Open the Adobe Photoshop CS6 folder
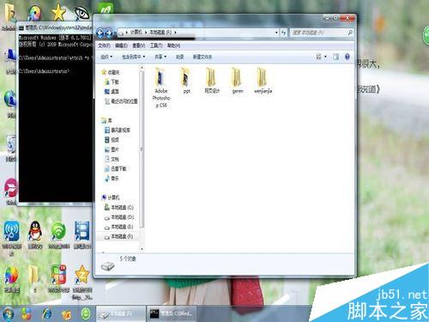429x322 pixels. point(161,88)
